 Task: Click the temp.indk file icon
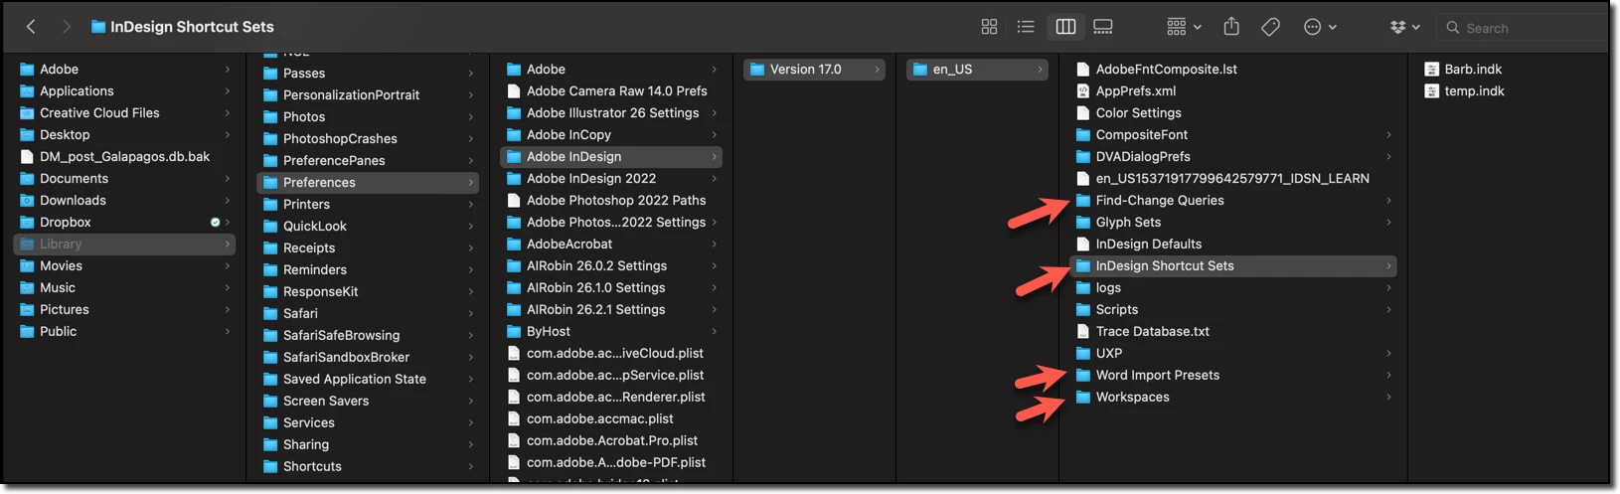(x=1431, y=90)
